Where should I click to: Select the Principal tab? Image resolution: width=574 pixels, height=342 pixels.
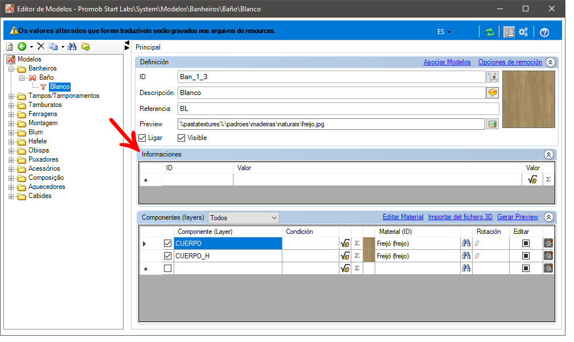(148, 47)
